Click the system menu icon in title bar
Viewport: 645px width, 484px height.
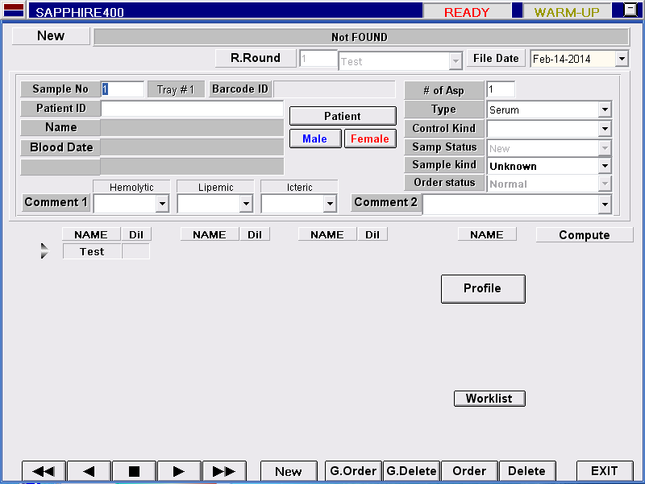(x=14, y=10)
